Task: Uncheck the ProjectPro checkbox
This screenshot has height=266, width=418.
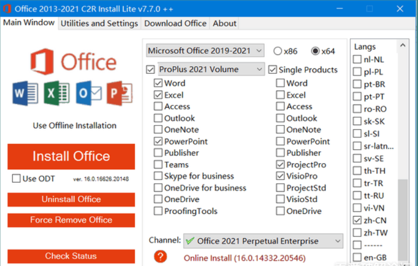Action: pyautogui.click(x=280, y=164)
